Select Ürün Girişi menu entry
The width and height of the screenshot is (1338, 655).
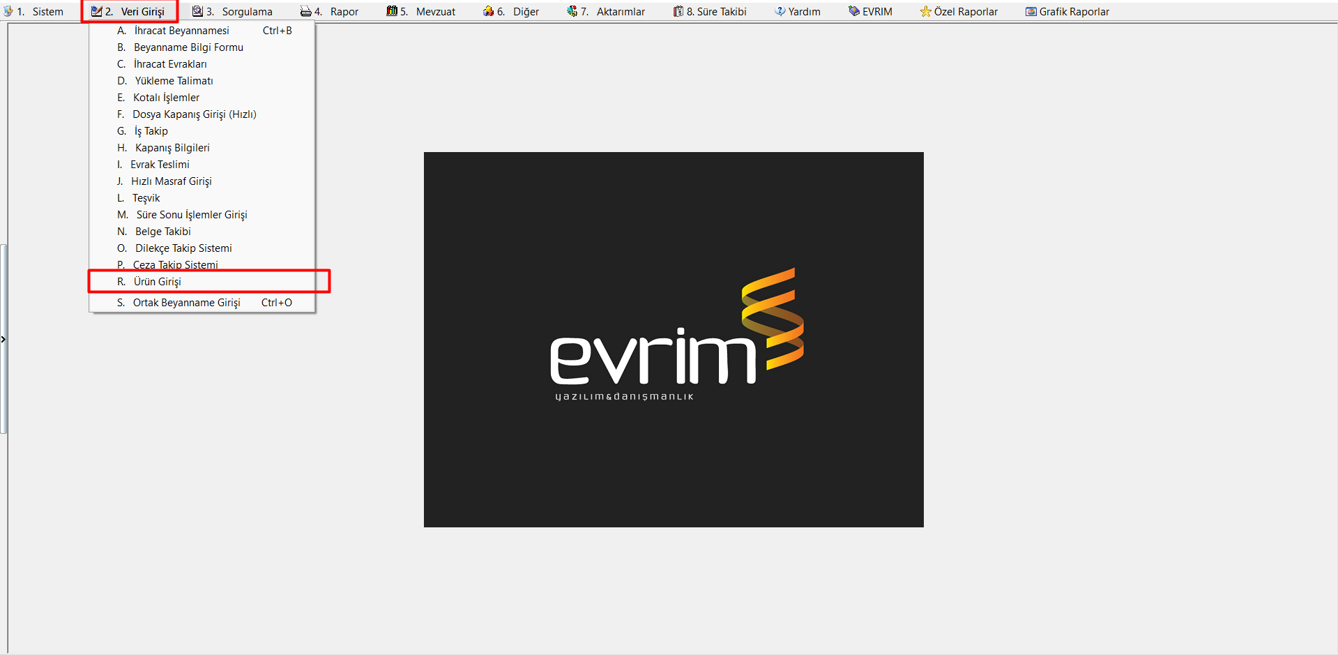click(202, 282)
